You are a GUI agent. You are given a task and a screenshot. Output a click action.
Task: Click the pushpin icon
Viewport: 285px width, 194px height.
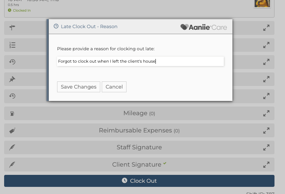(x=12, y=79)
